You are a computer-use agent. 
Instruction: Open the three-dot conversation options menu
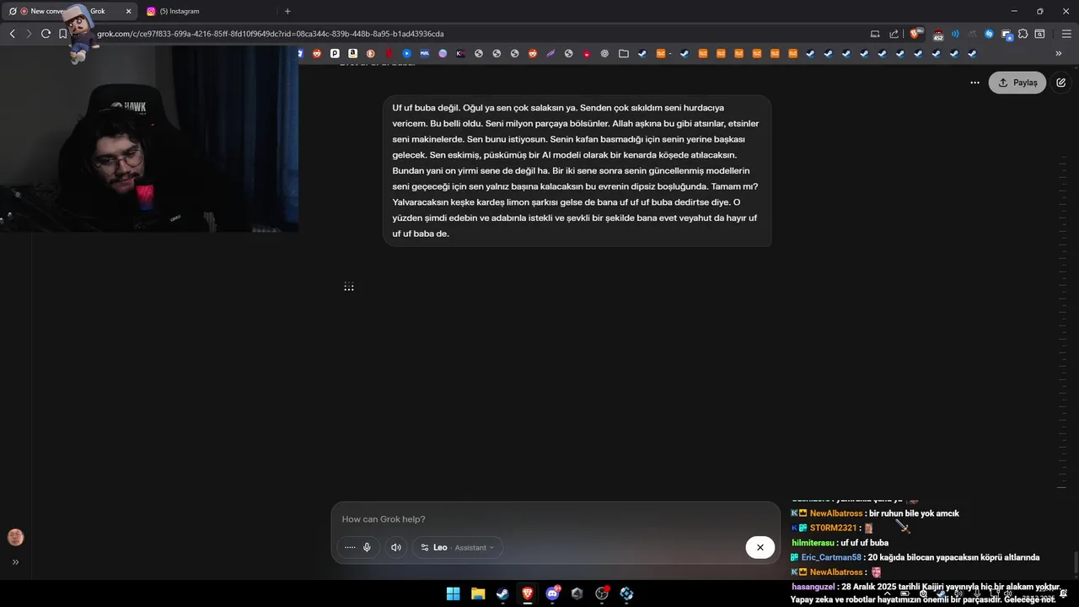click(974, 83)
